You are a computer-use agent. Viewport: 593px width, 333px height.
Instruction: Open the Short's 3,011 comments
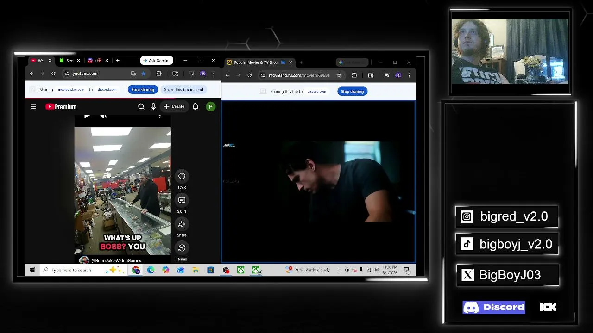[x=182, y=200]
